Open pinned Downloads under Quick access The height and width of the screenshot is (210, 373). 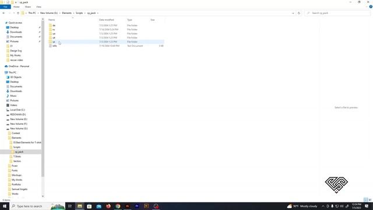16,32
